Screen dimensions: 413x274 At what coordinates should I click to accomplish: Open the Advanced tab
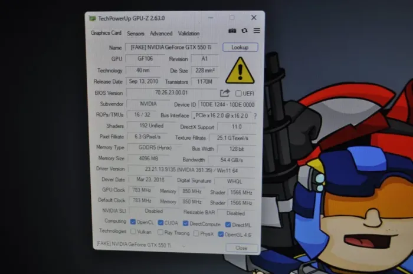pos(160,34)
